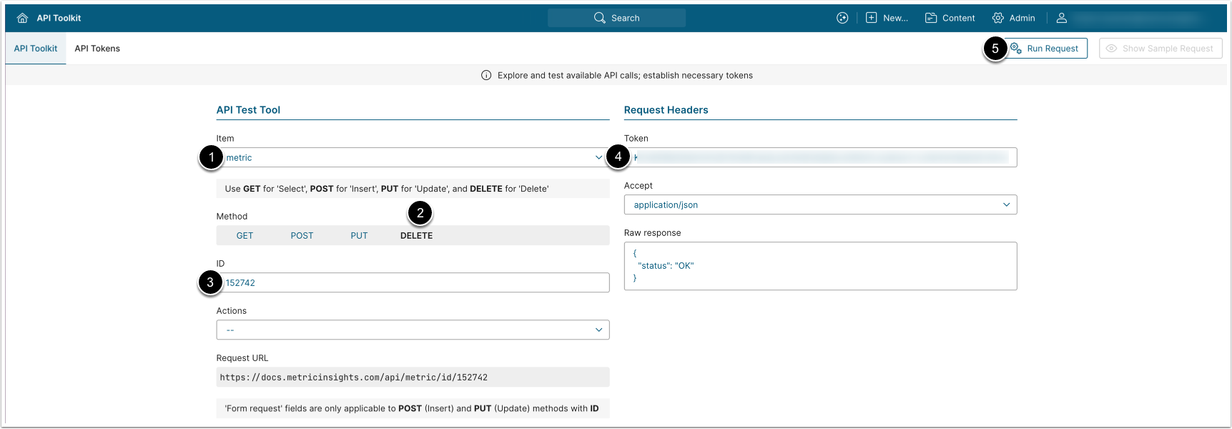Switch to the API Tokens tab
The image size is (1232, 429).
(x=97, y=49)
